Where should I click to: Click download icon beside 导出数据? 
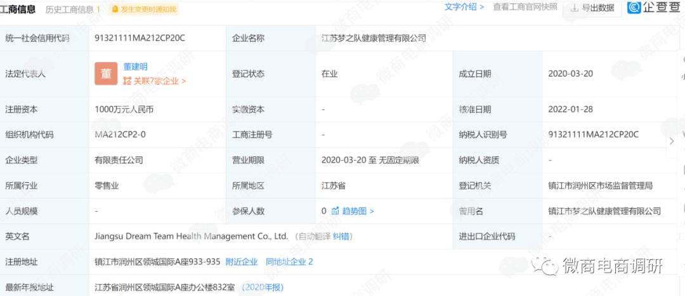point(575,8)
